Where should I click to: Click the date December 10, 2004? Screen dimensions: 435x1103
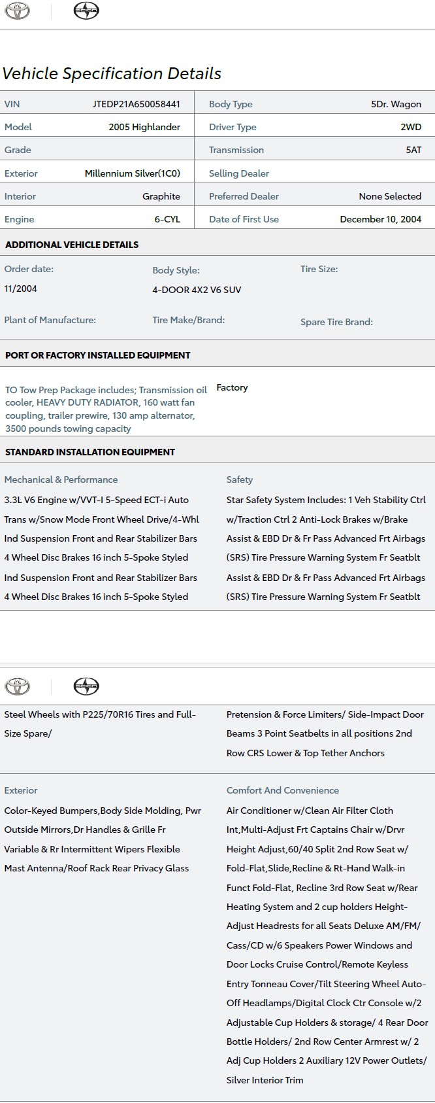[381, 219]
